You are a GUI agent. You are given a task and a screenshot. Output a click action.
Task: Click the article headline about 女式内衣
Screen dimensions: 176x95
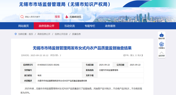pos(82,48)
